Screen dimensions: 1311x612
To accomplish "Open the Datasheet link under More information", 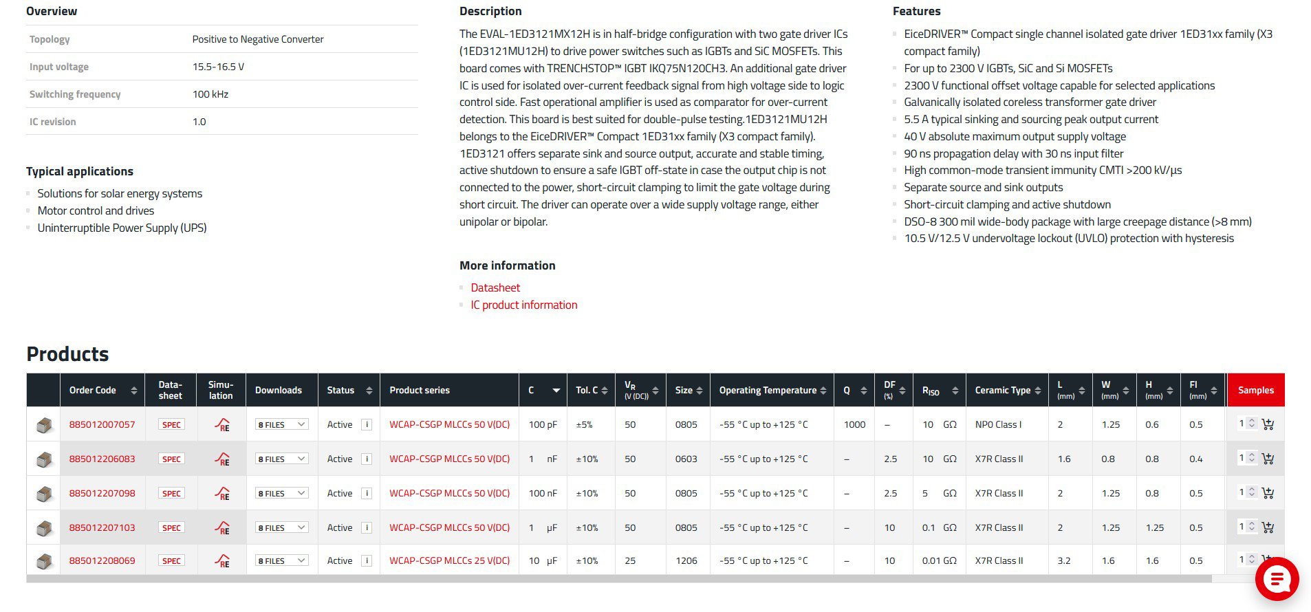I will pyautogui.click(x=495, y=287).
